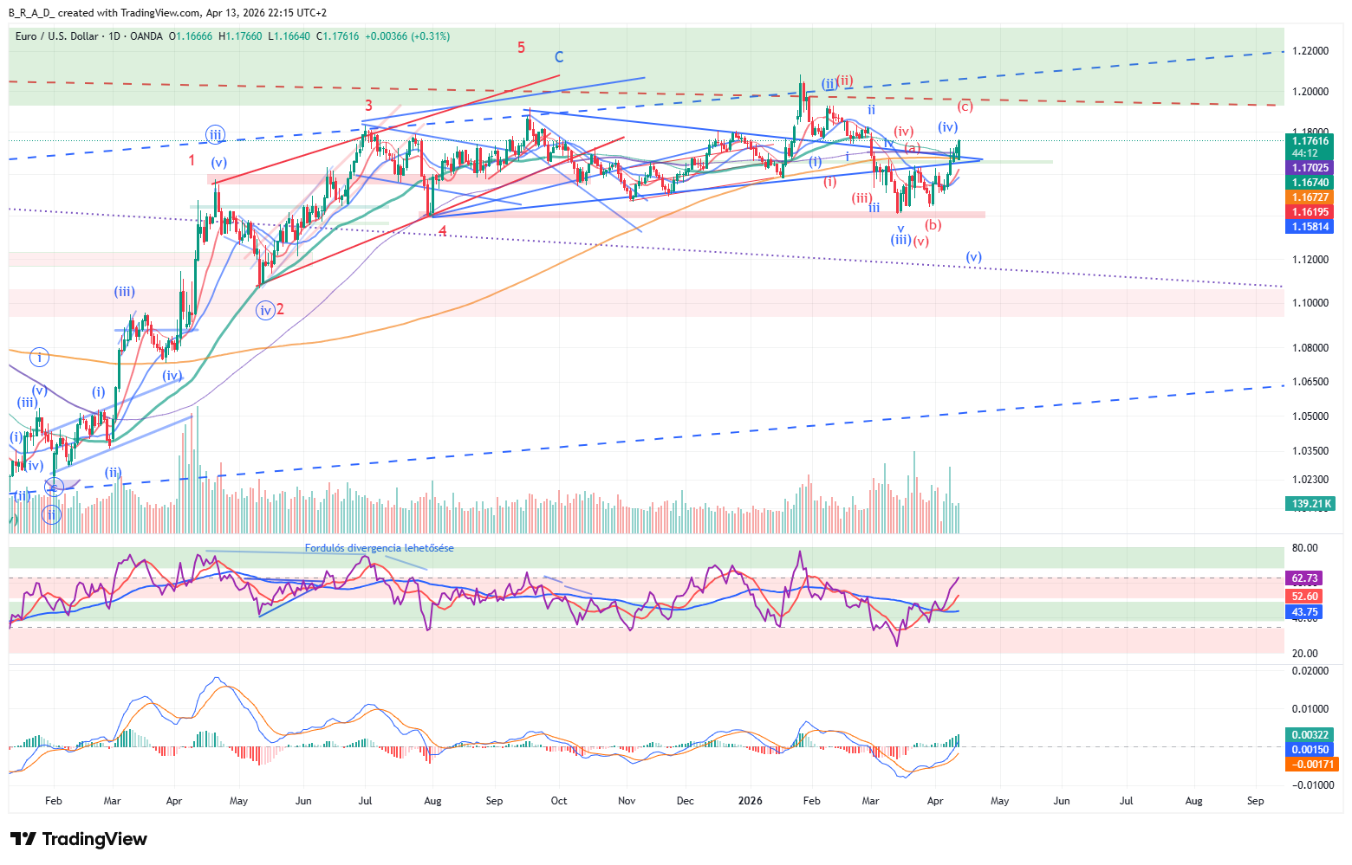Image resolution: width=1352 pixels, height=865 pixels.
Task: Select the current price label 1.17616
Action: tap(1310, 140)
